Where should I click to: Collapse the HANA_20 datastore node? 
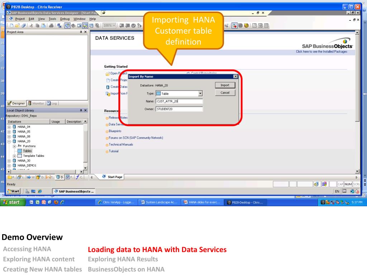pyautogui.click(x=9, y=141)
